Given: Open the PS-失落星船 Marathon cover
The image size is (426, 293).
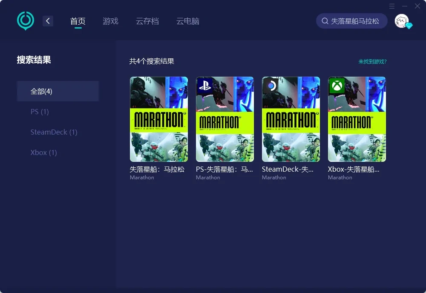Looking at the screenshot, I should coord(225,119).
